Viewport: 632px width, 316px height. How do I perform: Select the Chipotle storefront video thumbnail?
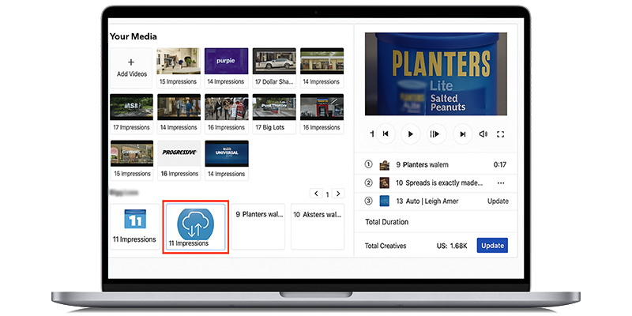pyautogui.click(x=132, y=153)
